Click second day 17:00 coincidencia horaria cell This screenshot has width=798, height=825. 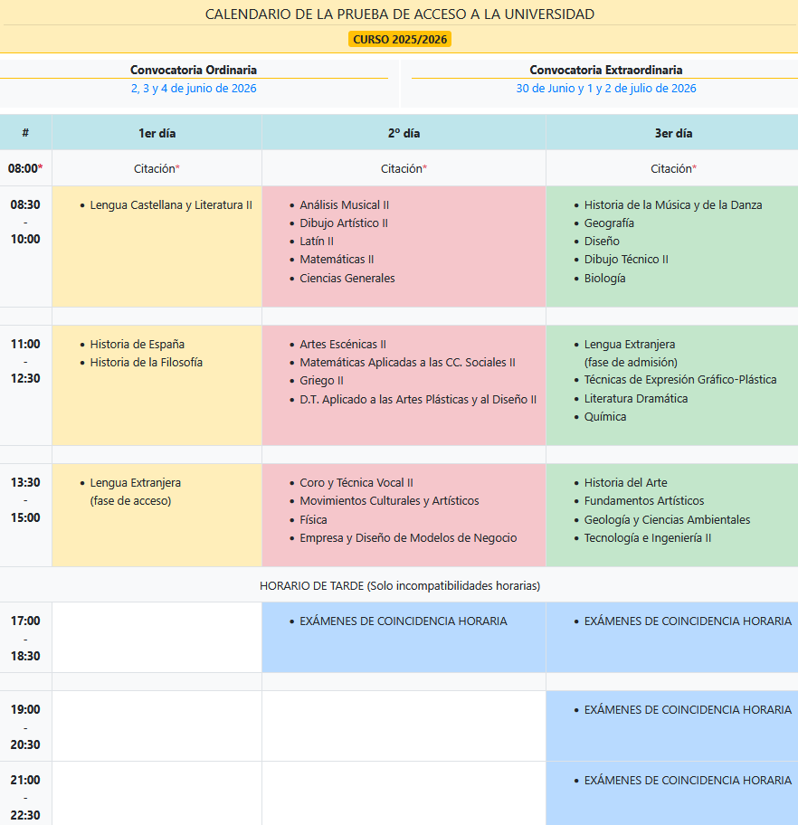click(x=403, y=621)
